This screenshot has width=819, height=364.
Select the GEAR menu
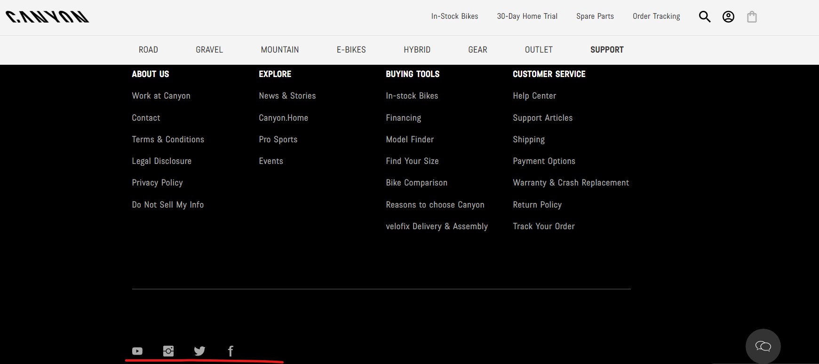[478, 50]
